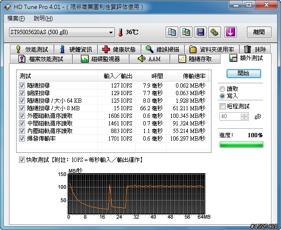Click the thermometer temperature icon
This screenshot has height=230, width=281.
pos(121,33)
